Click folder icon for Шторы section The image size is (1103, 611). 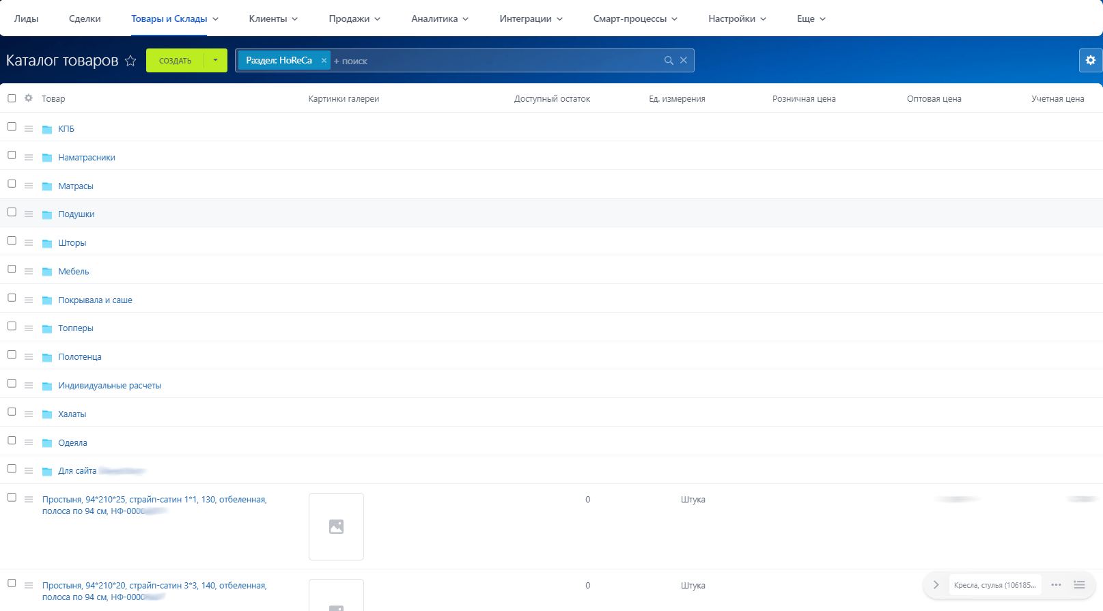[47, 243]
